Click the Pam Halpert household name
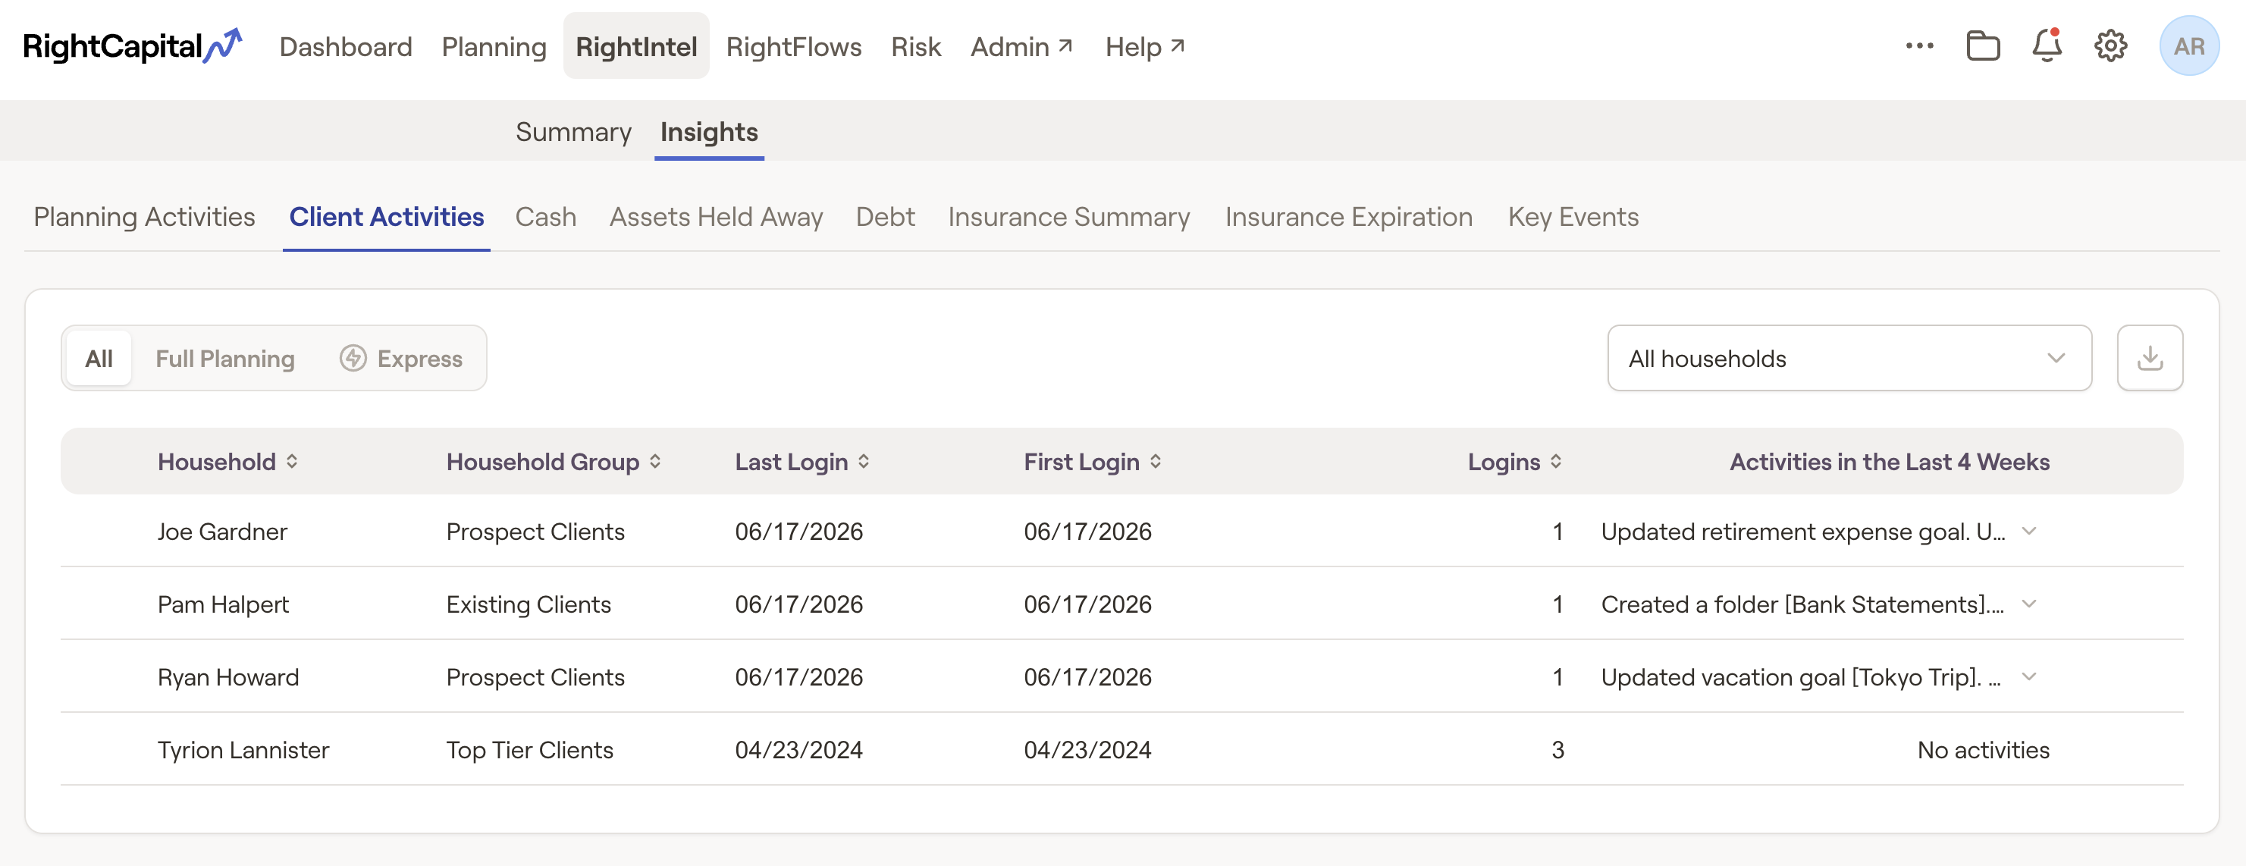 point(223,604)
